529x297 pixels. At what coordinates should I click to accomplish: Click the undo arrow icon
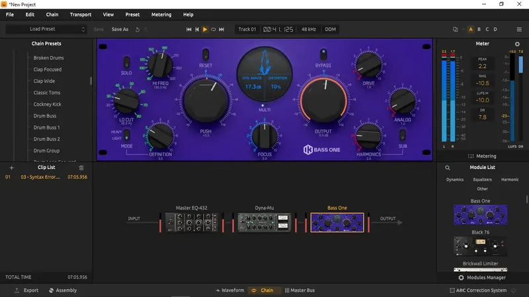138,29
